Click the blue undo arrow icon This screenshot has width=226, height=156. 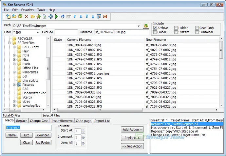pos(63,16)
